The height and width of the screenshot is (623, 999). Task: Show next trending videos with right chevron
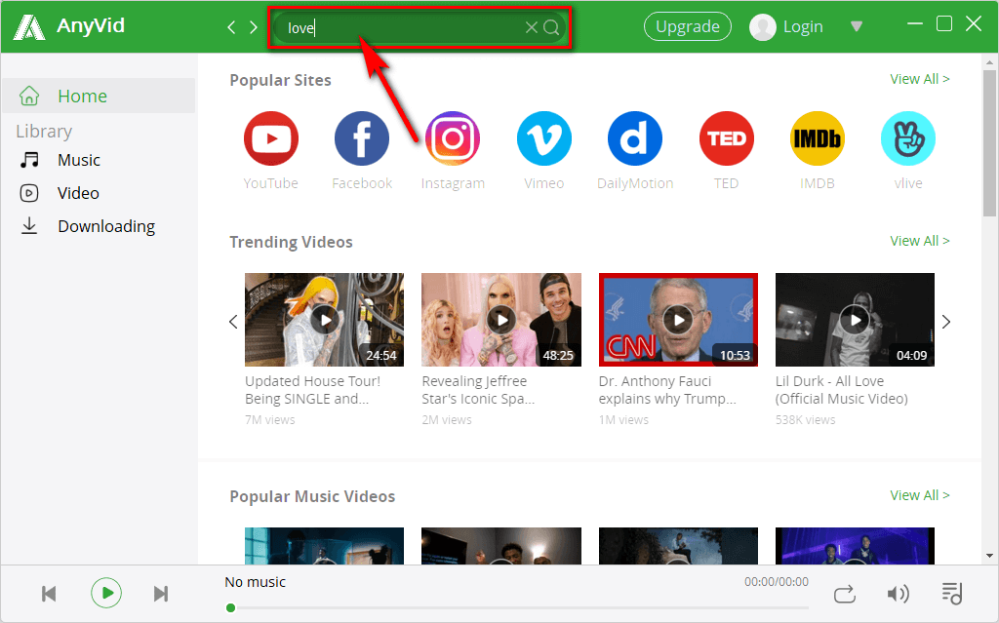pyautogui.click(x=946, y=322)
